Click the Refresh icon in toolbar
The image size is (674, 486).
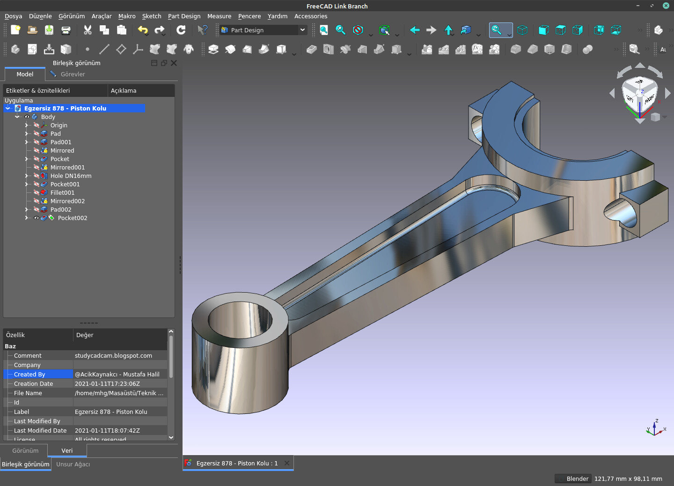[x=181, y=30]
